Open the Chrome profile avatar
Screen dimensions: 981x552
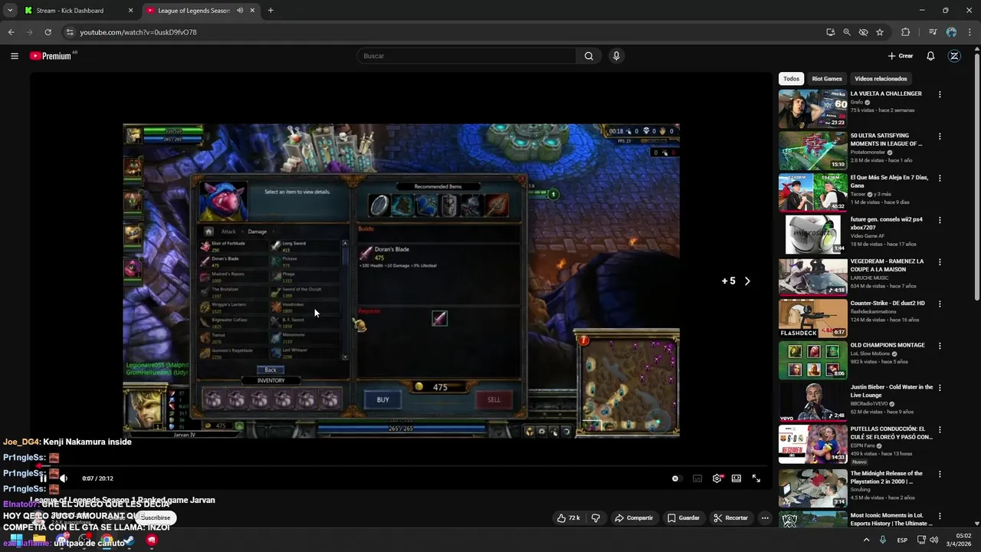coord(951,32)
